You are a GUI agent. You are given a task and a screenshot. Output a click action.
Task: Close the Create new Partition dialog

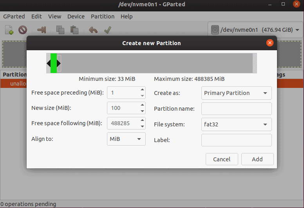(270, 43)
